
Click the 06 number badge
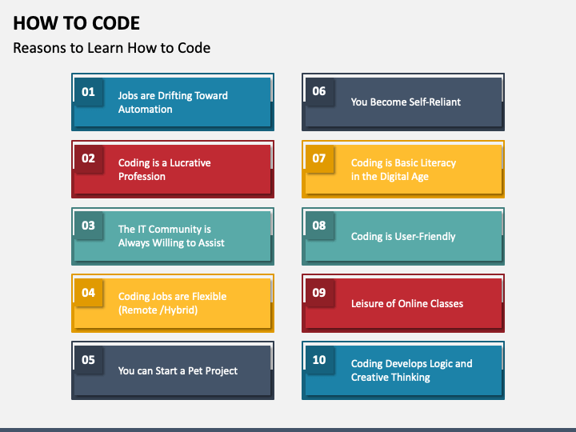(x=319, y=91)
